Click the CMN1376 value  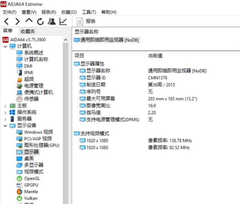click(x=158, y=78)
